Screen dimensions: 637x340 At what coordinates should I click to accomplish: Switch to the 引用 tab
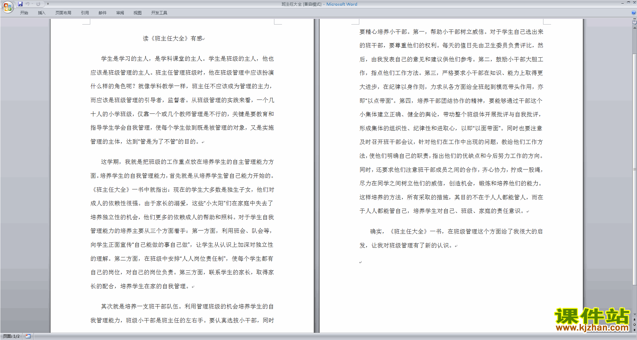tap(85, 13)
